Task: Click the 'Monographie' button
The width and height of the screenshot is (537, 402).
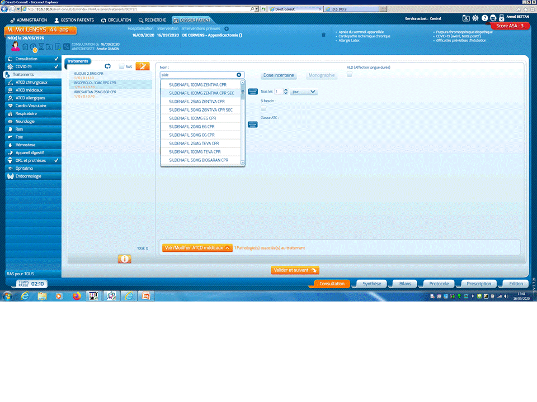Action: [x=321, y=75]
